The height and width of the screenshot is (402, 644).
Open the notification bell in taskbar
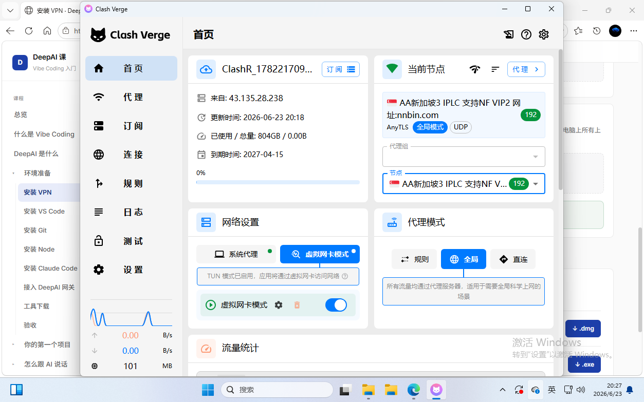click(630, 390)
